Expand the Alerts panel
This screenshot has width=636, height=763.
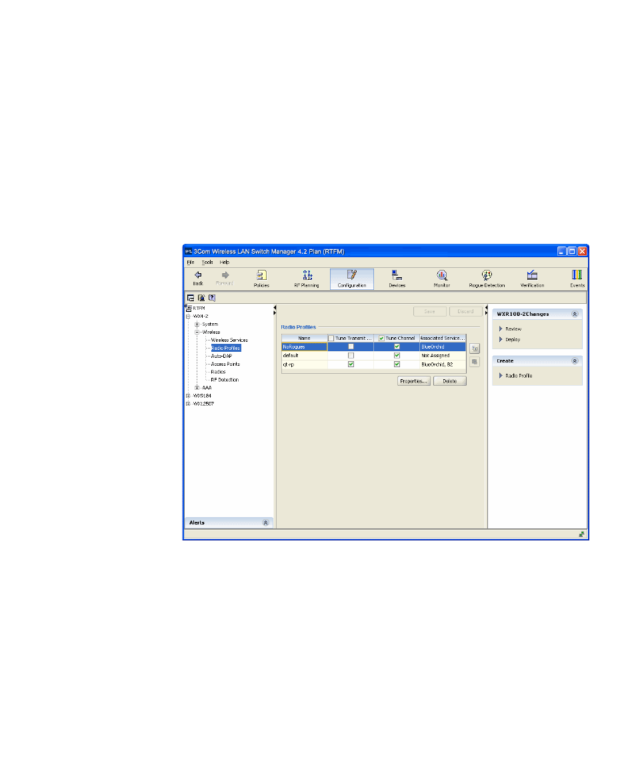265,522
